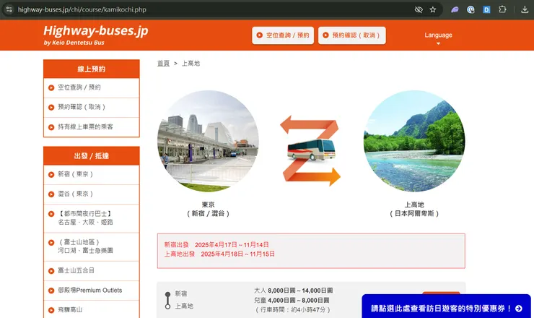The height and width of the screenshot is (318, 534).
Task: Click the Kamikochi river photo
Action: tap(414, 141)
